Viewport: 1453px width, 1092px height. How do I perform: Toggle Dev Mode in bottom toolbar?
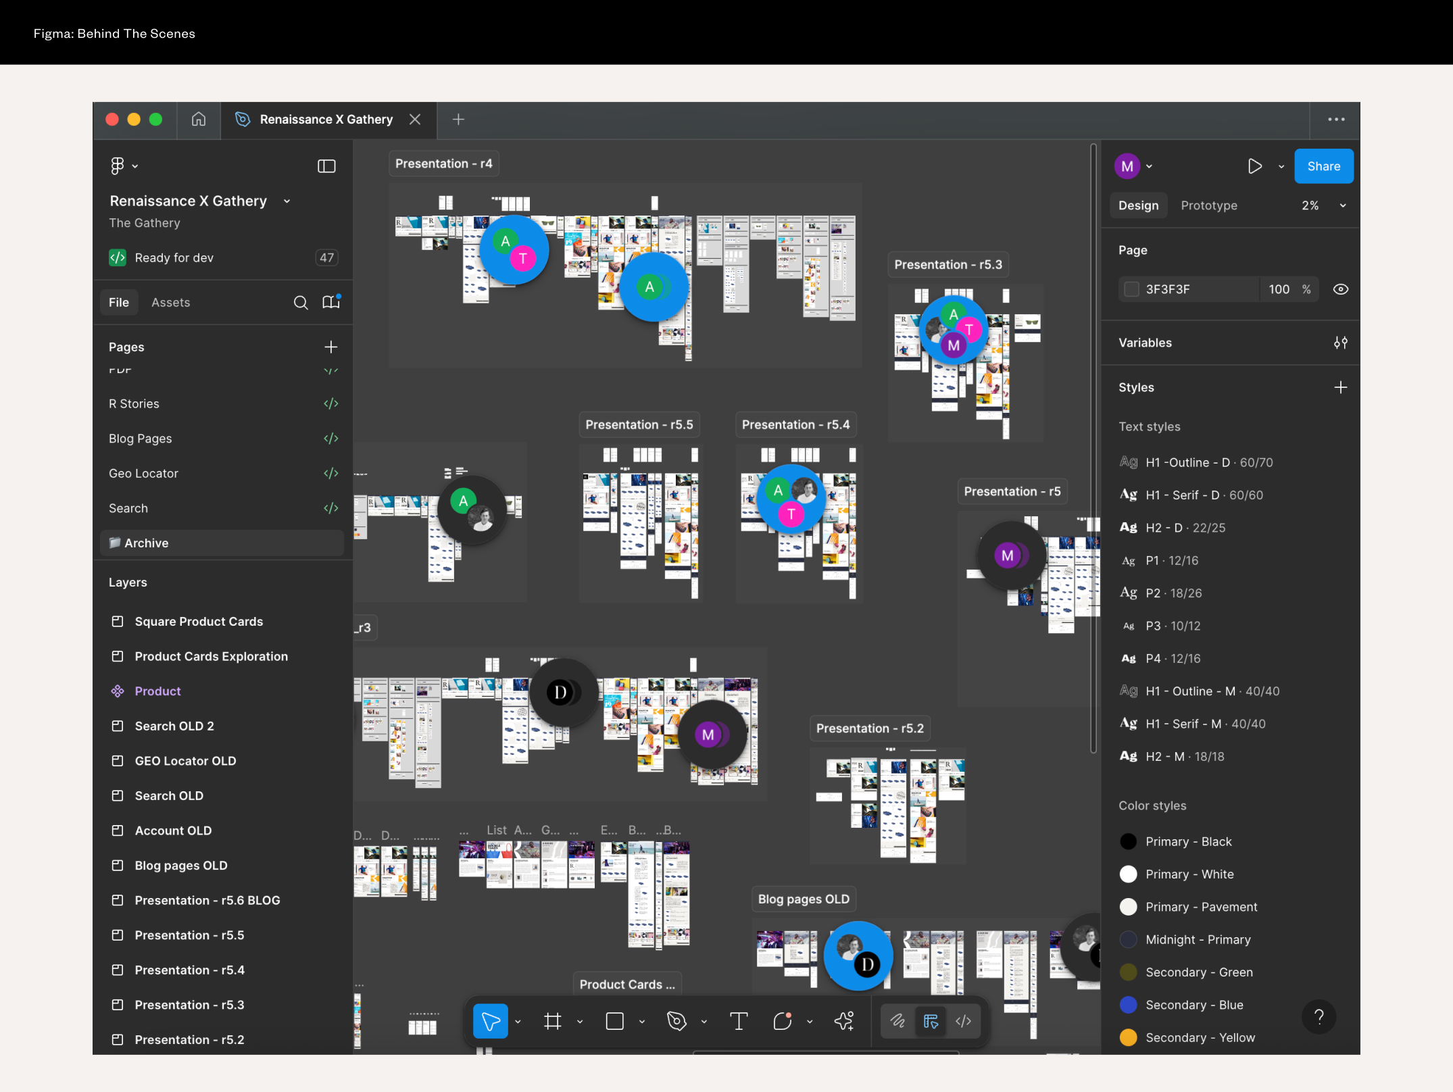pos(964,1021)
